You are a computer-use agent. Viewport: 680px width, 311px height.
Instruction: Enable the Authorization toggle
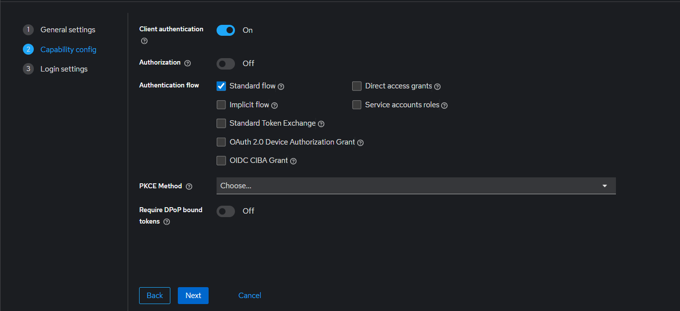[226, 64]
